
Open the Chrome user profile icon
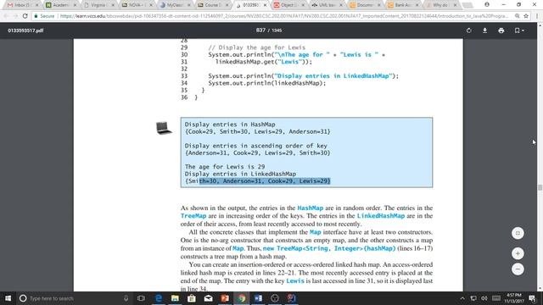click(x=487, y=4)
